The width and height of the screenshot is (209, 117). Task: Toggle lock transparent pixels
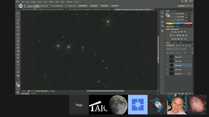click(x=171, y=53)
